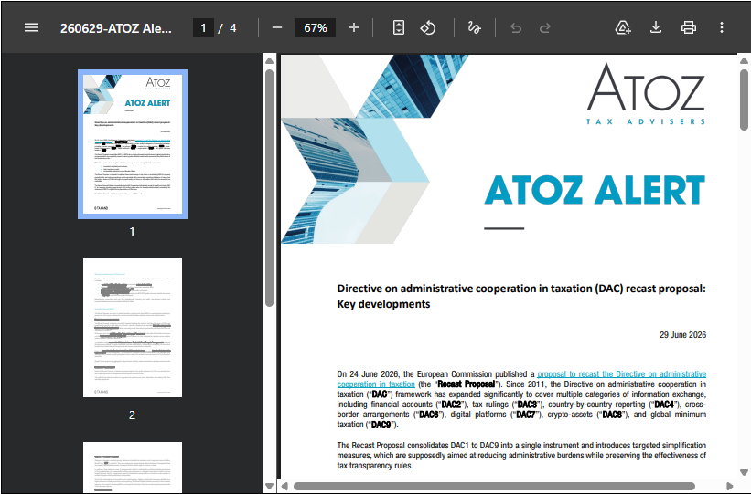
Task: Click the 'Key developments' heading line
Action: click(383, 304)
